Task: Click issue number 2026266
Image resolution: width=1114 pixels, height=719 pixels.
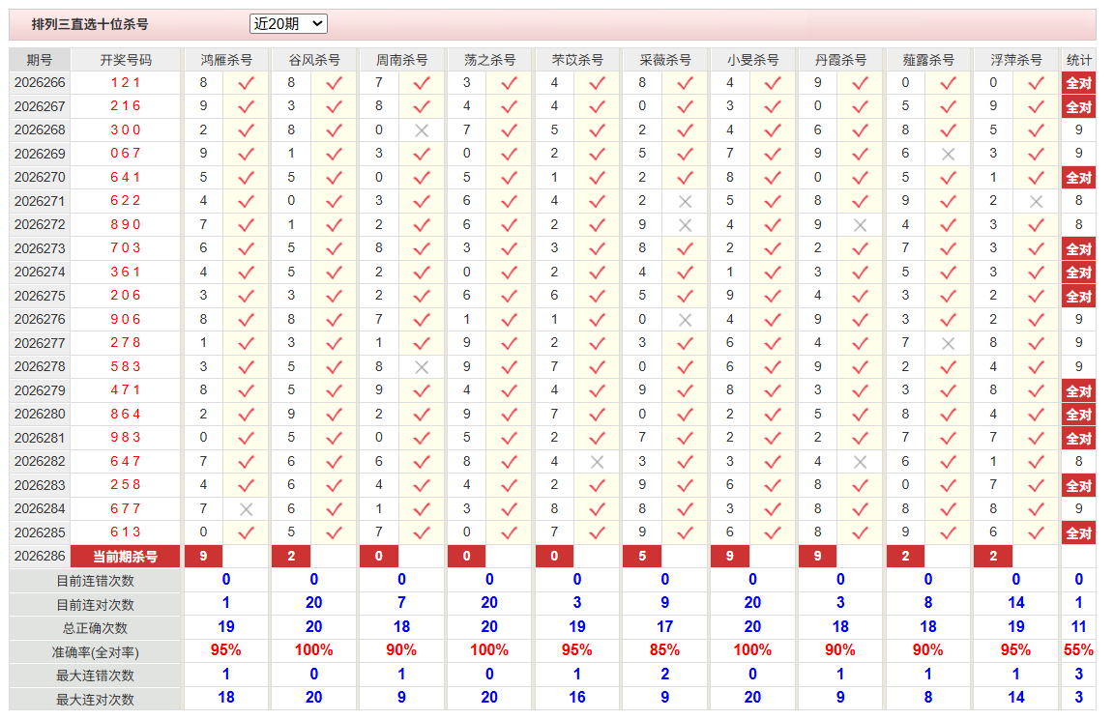Action: click(40, 82)
